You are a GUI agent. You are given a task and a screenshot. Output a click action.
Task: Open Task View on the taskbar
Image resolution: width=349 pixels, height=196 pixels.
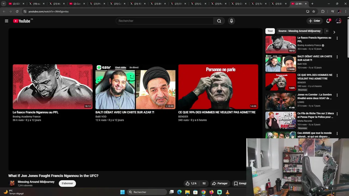172,192
